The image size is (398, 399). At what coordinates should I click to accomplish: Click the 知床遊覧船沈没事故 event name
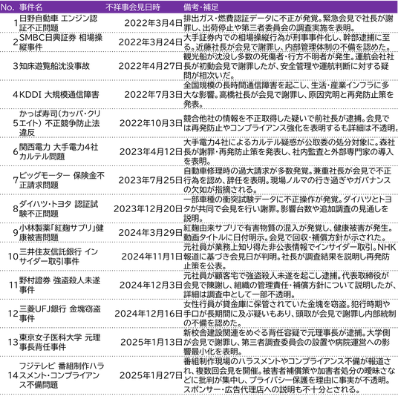tap(54, 66)
